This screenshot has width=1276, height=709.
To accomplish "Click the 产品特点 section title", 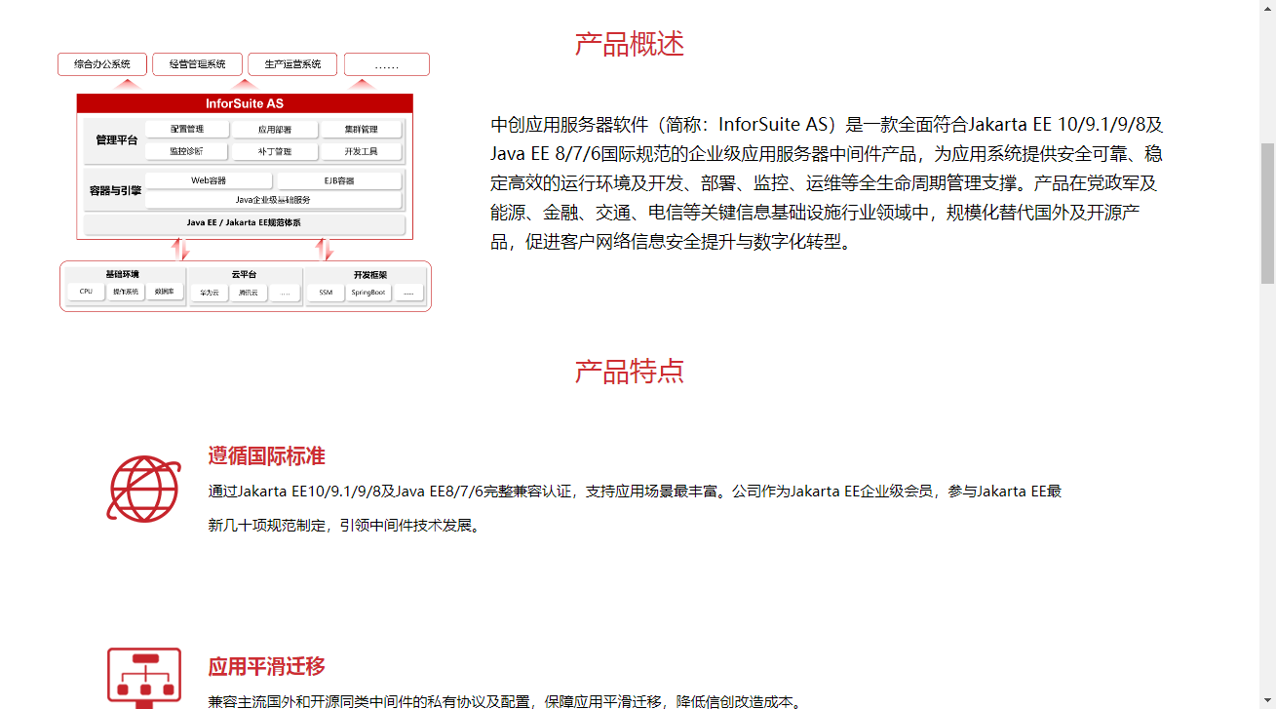I will tap(630, 372).
